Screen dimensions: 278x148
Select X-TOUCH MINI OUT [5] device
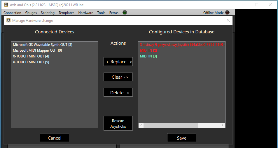click(x=31, y=62)
